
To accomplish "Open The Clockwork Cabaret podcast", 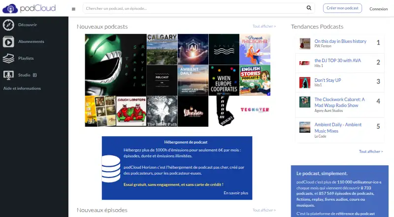I will (x=339, y=103).
